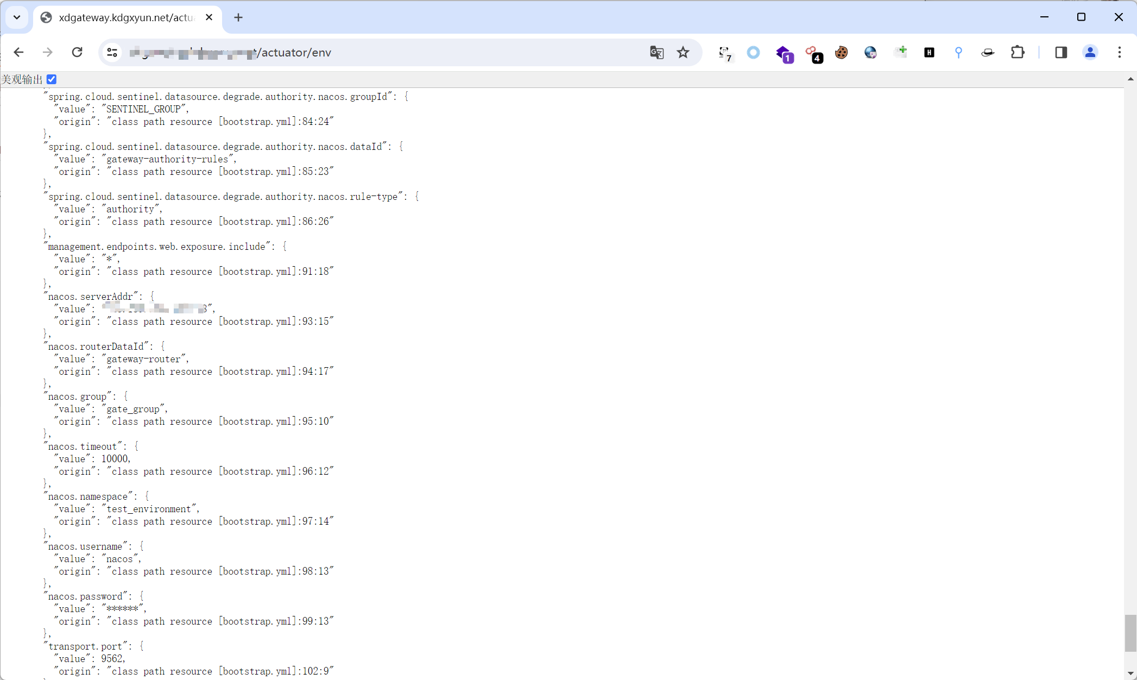Screen dimensions: 1137x680
Task: Click the nacos.routerDataId key
Action: [x=96, y=347]
